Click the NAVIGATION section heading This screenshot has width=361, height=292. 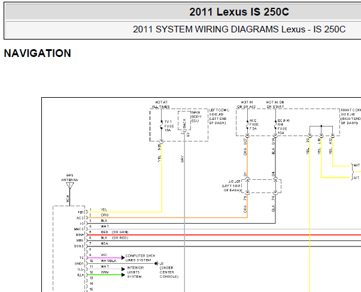coord(38,53)
